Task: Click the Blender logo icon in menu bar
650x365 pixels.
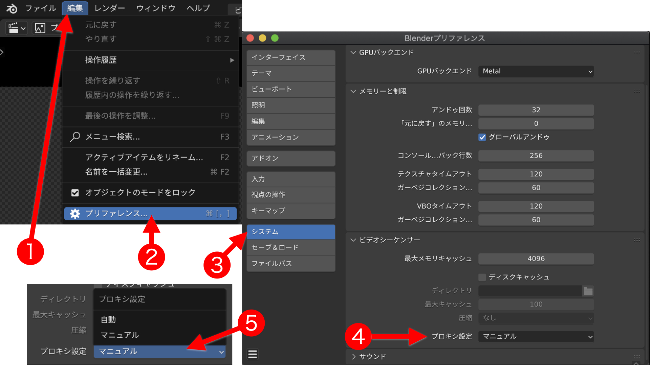Action: [12, 8]
